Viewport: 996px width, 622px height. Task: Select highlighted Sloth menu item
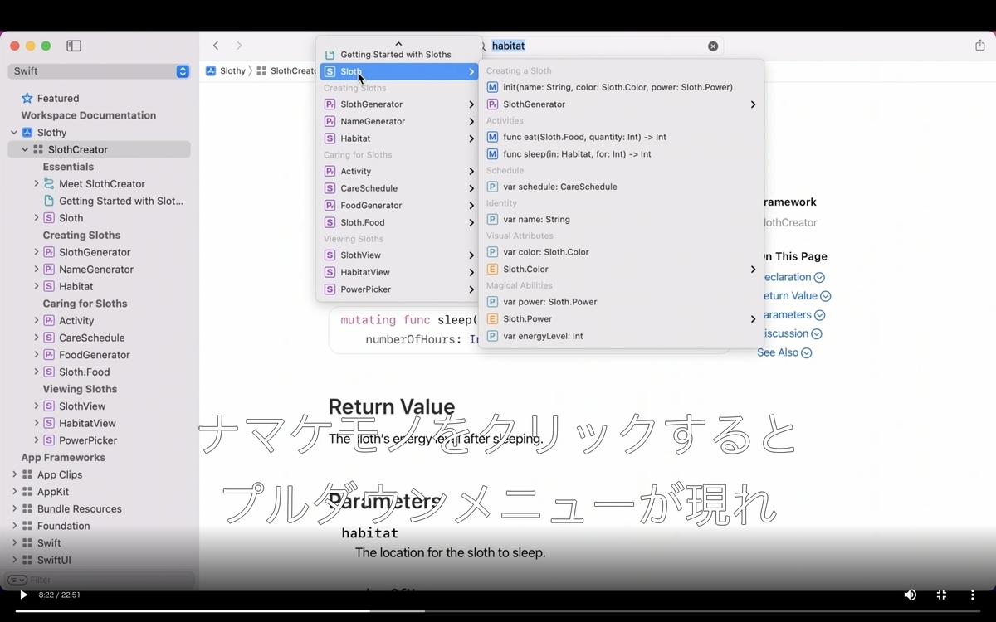[398, 72]
